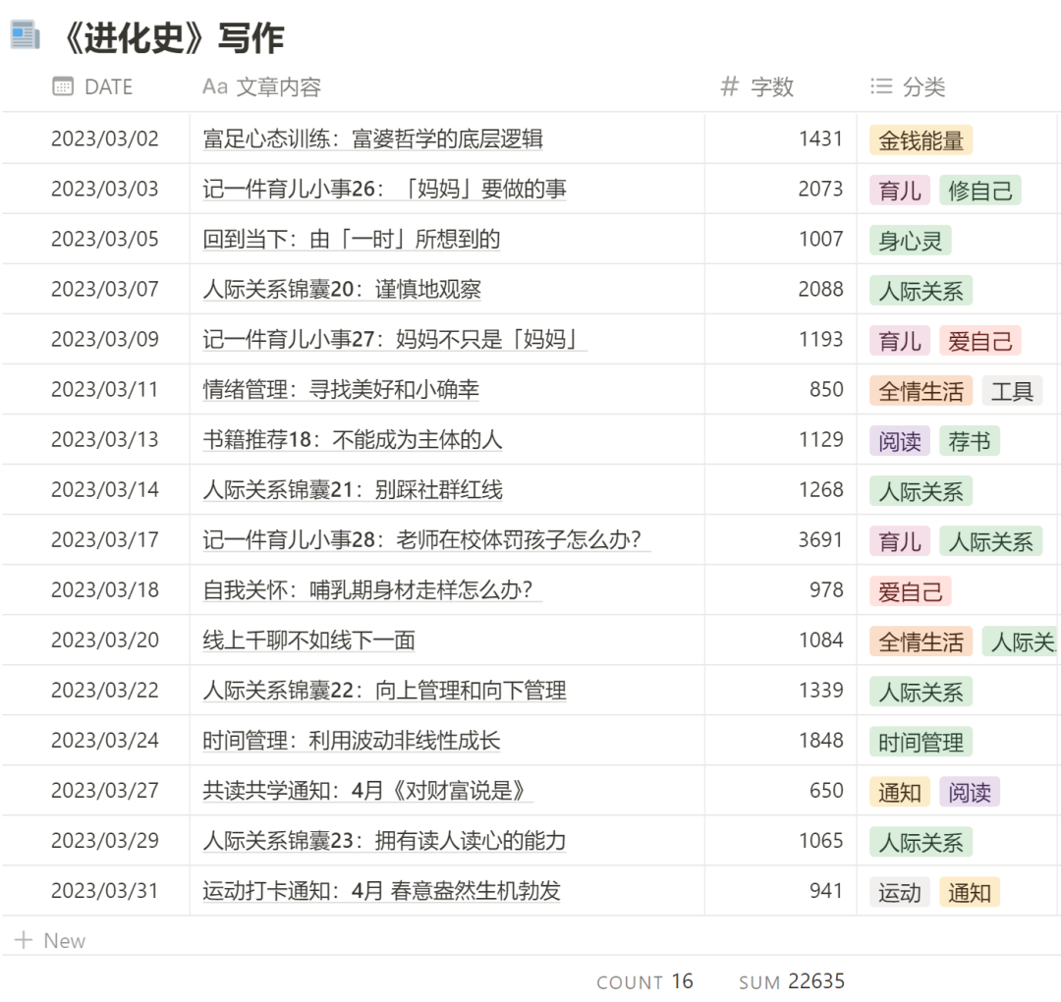
Task: Open the COUNT 16 calculation menu
Action: [644, 981]
